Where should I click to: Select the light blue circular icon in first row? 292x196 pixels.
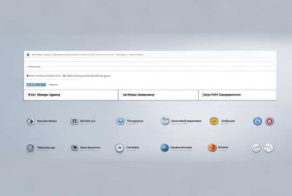click(x=120, y=121)
